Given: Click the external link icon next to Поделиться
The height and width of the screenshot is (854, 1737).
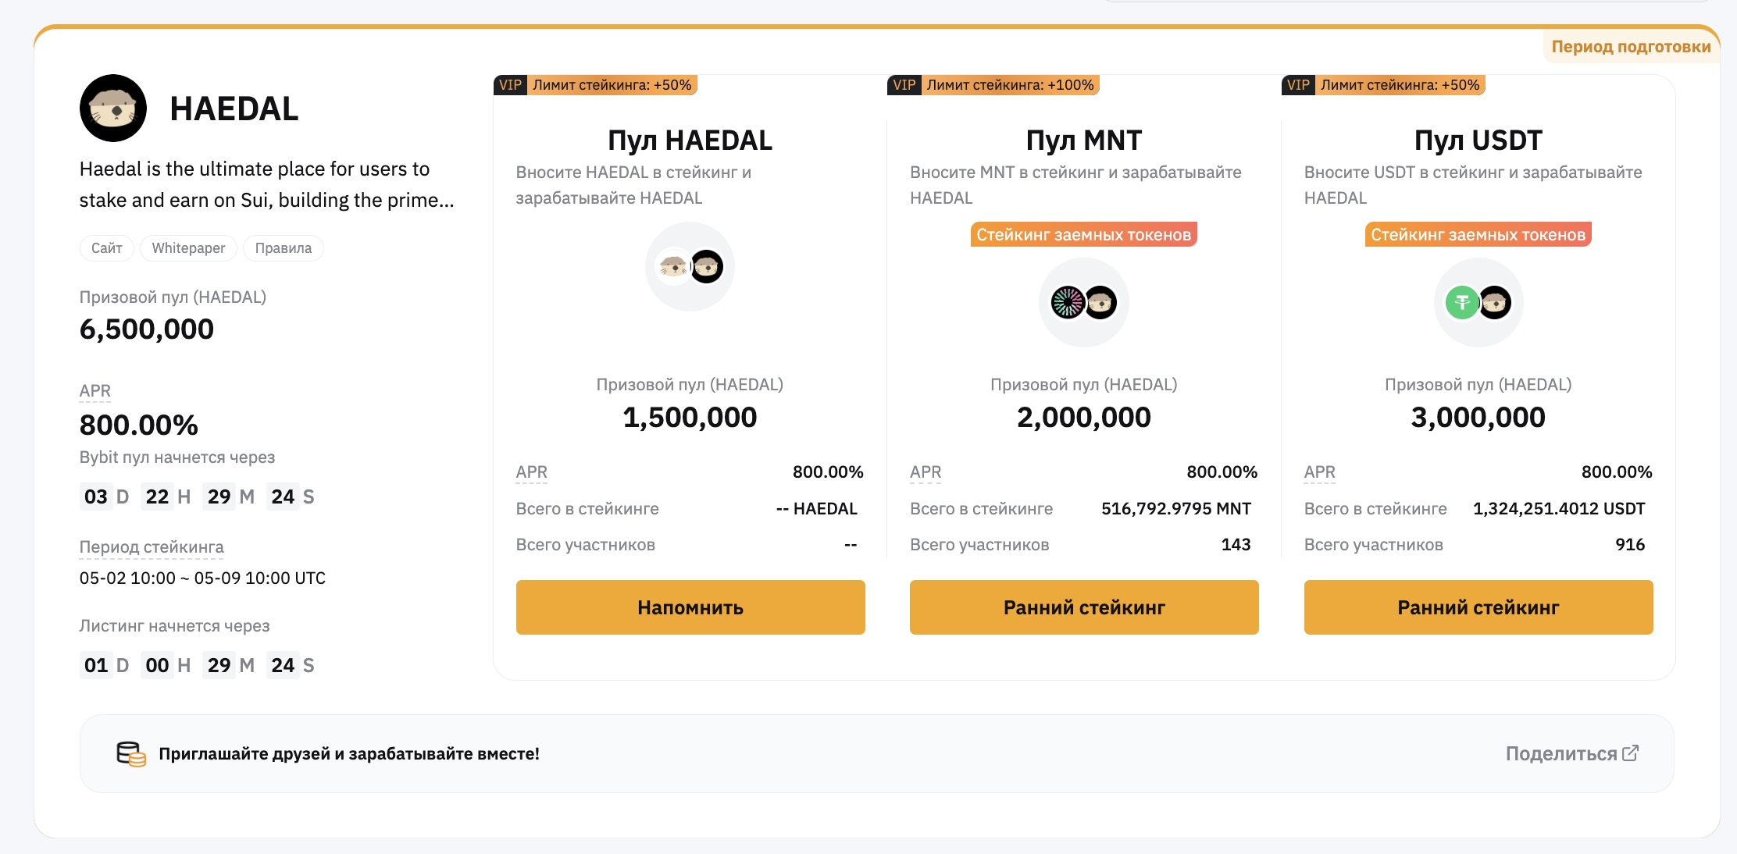Looking at the screenshot, I should coord(1630,753).
